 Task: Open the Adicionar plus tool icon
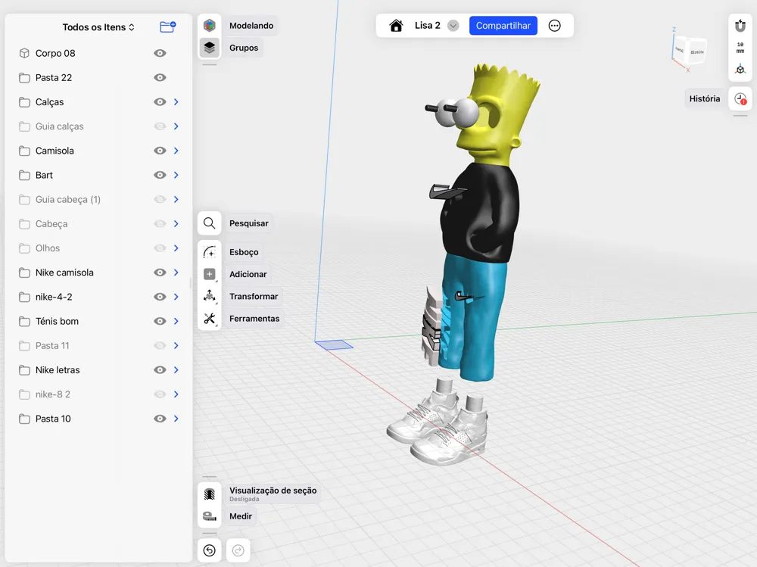coord(209,274)
